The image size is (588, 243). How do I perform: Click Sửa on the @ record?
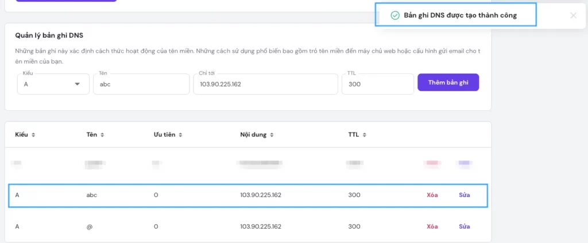(x=464, y=226)
